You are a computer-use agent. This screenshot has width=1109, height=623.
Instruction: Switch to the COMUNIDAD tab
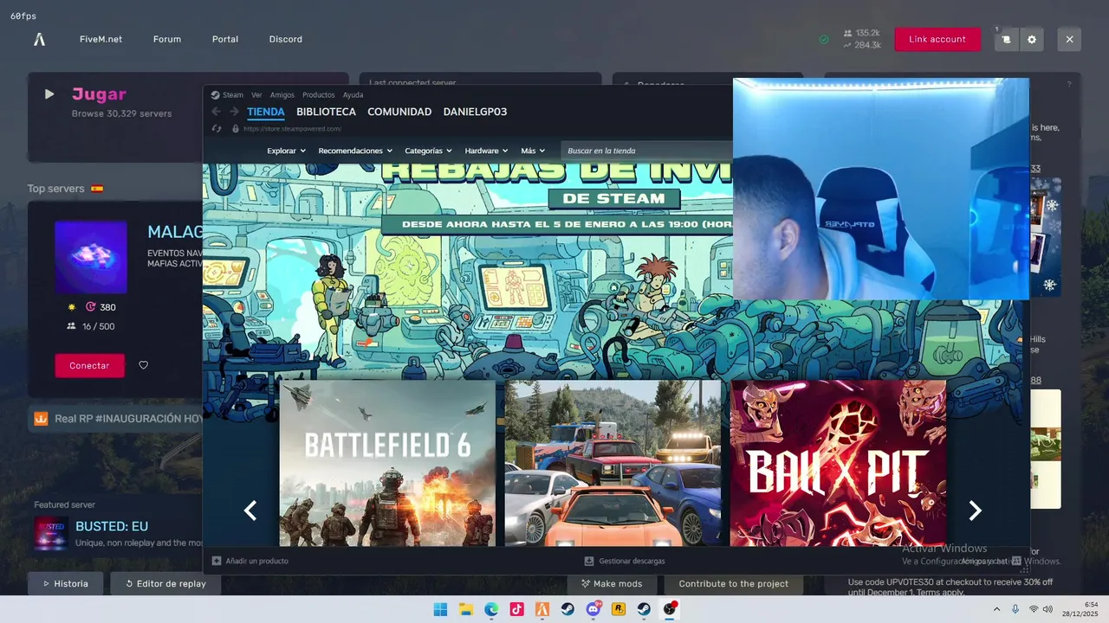click(399, 112)
